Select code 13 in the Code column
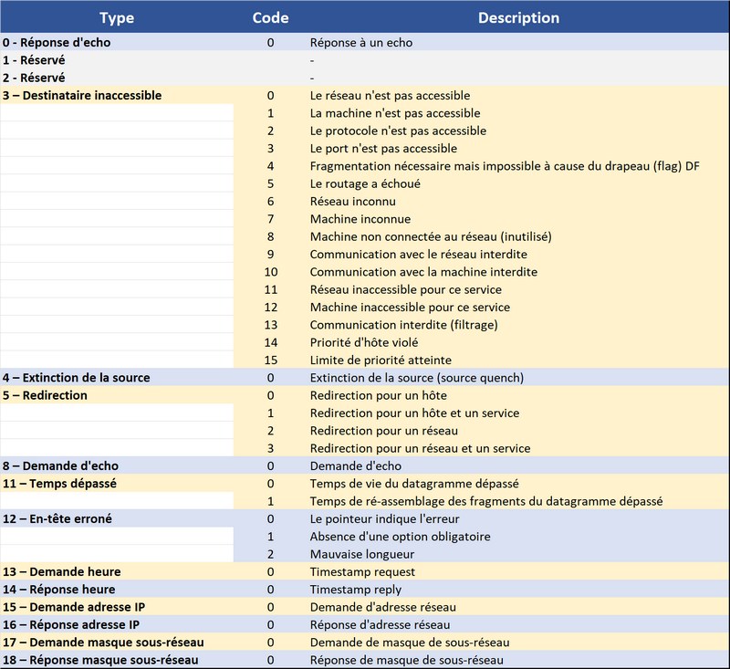Viewport: 730px width, 669px height. (x=270, y=325)
